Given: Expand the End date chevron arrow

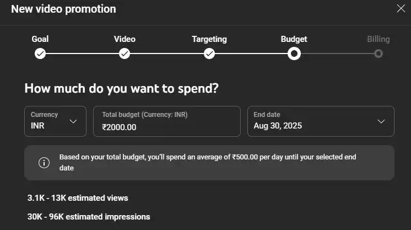Looking at the screenshot, I should (x=381, y=121).
